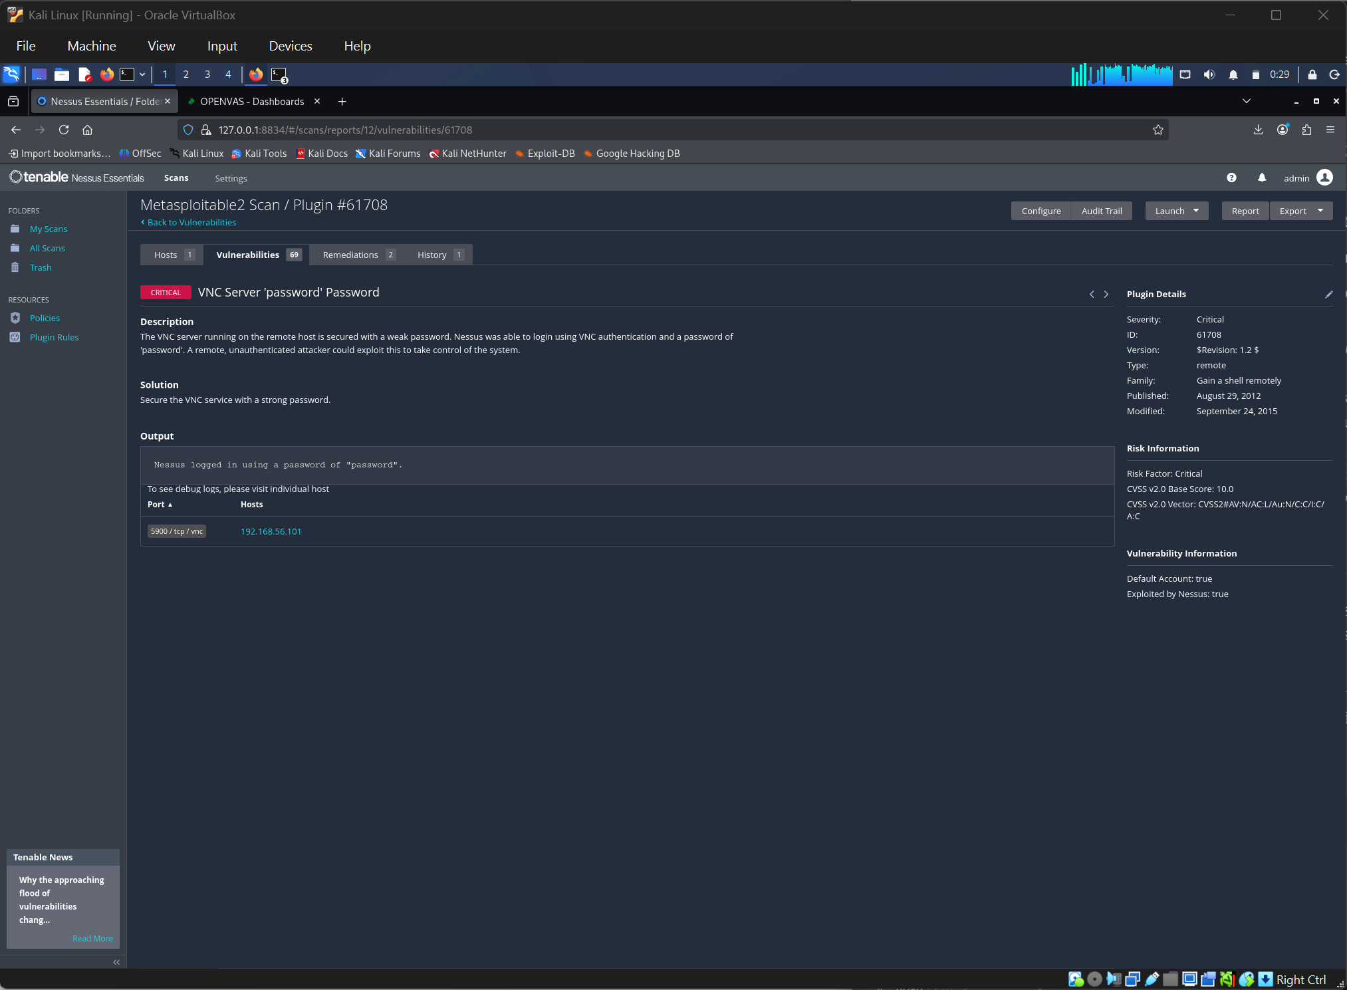Open the Read More news link
This screenshot has width=1347, height=990.
coord(92,938)
